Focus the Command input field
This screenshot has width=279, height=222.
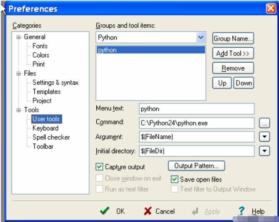[196, 123]
